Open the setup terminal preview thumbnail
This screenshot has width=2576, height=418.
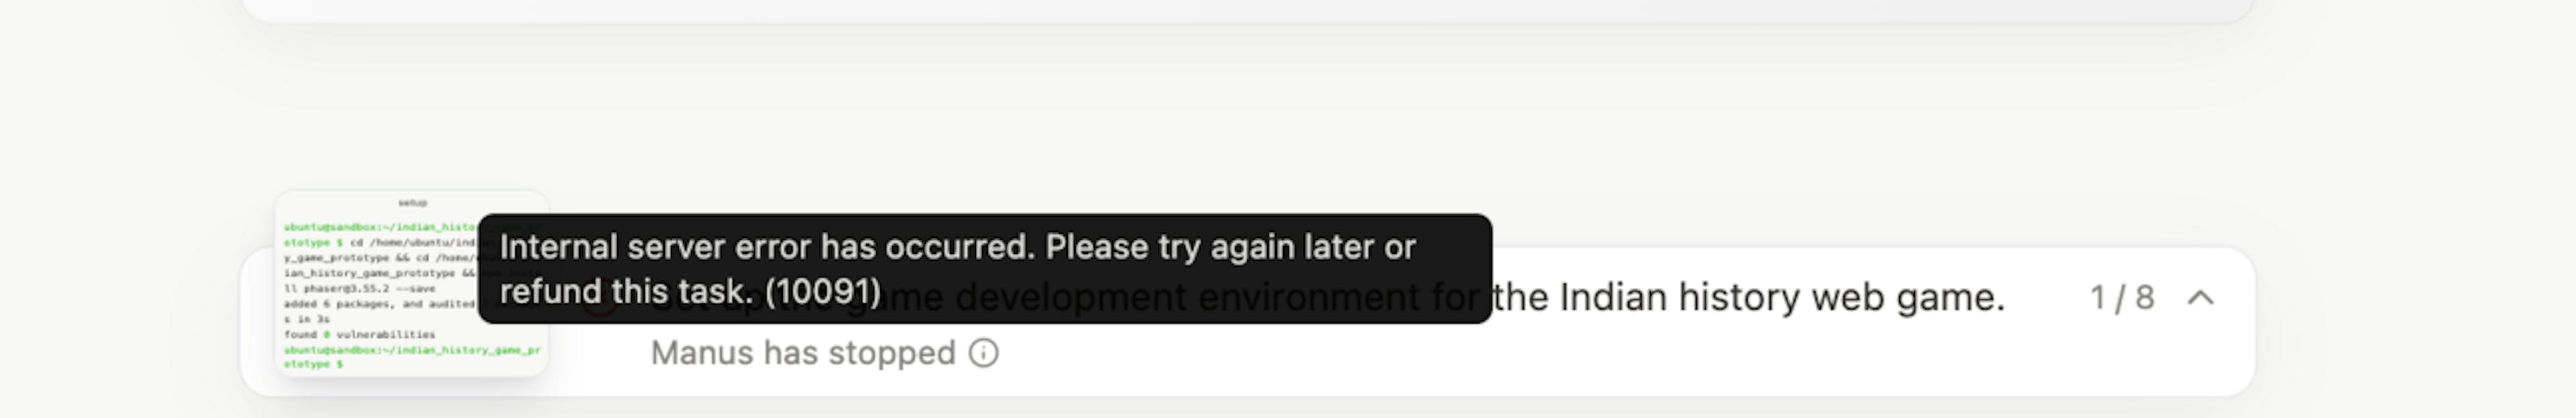[412, 283]
